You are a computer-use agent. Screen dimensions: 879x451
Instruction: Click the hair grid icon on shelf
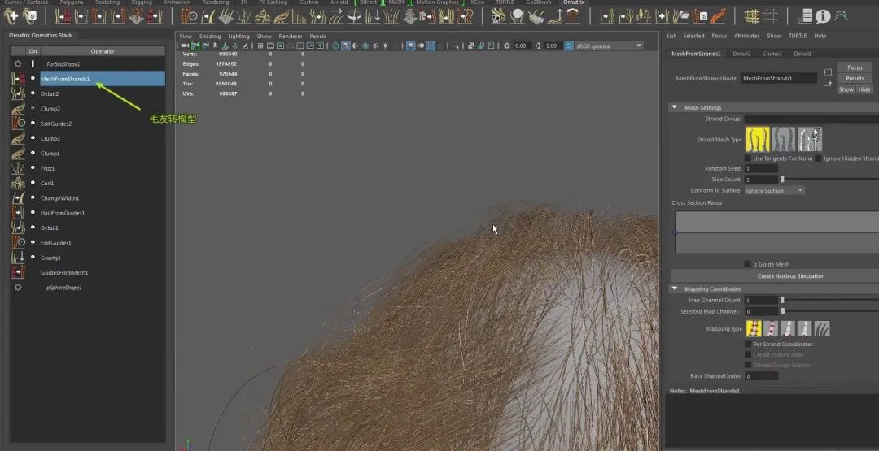click(751, 15)
